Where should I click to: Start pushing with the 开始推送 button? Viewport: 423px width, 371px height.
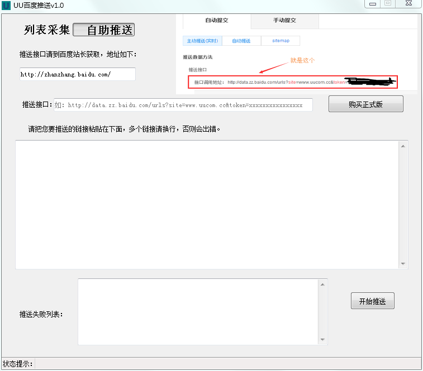[373, 301]
